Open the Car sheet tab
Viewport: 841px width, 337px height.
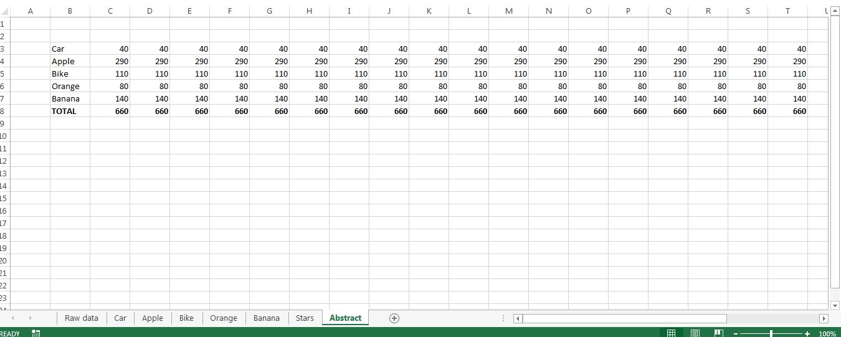[120, 318]
